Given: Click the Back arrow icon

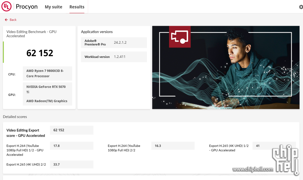Looking at the screenshot, I should (x=6, y=20).
